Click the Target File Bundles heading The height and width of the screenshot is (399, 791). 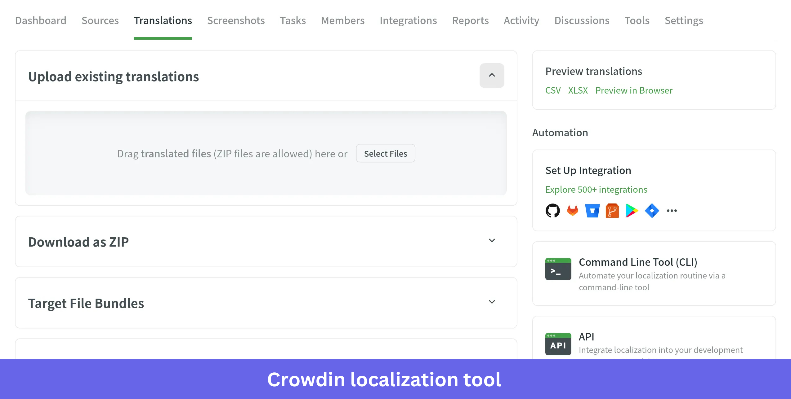(86, 303)
